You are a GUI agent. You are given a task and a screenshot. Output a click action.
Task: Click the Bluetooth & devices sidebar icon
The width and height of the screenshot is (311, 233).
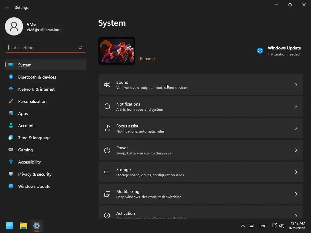11,77
